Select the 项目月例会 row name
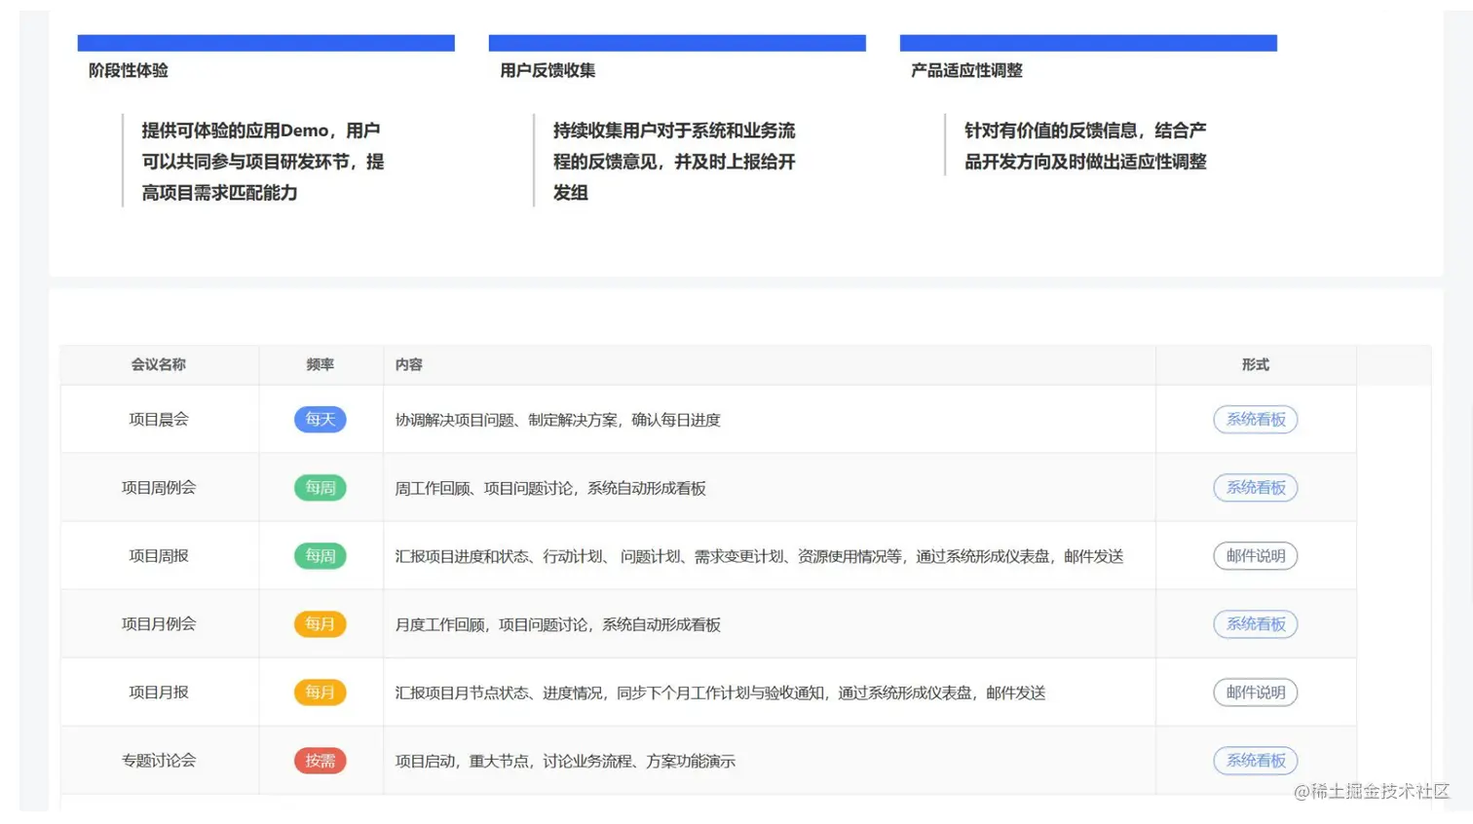This screenshot has height=824, width=1473. [159, 623]
